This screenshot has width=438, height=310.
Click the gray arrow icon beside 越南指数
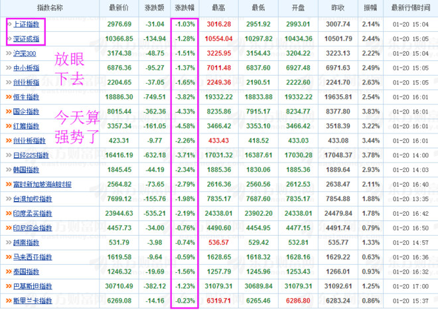tap(9, 242)
